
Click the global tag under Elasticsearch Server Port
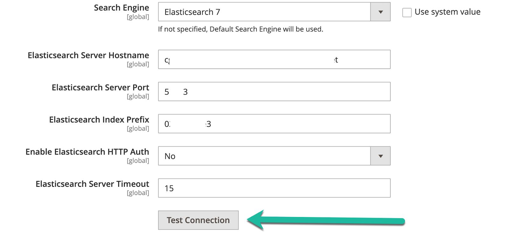click(x=139, y=96)
